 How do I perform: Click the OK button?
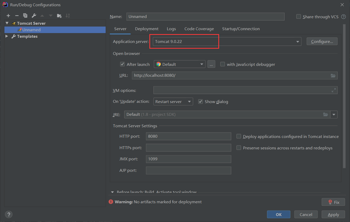click(279, 214)
